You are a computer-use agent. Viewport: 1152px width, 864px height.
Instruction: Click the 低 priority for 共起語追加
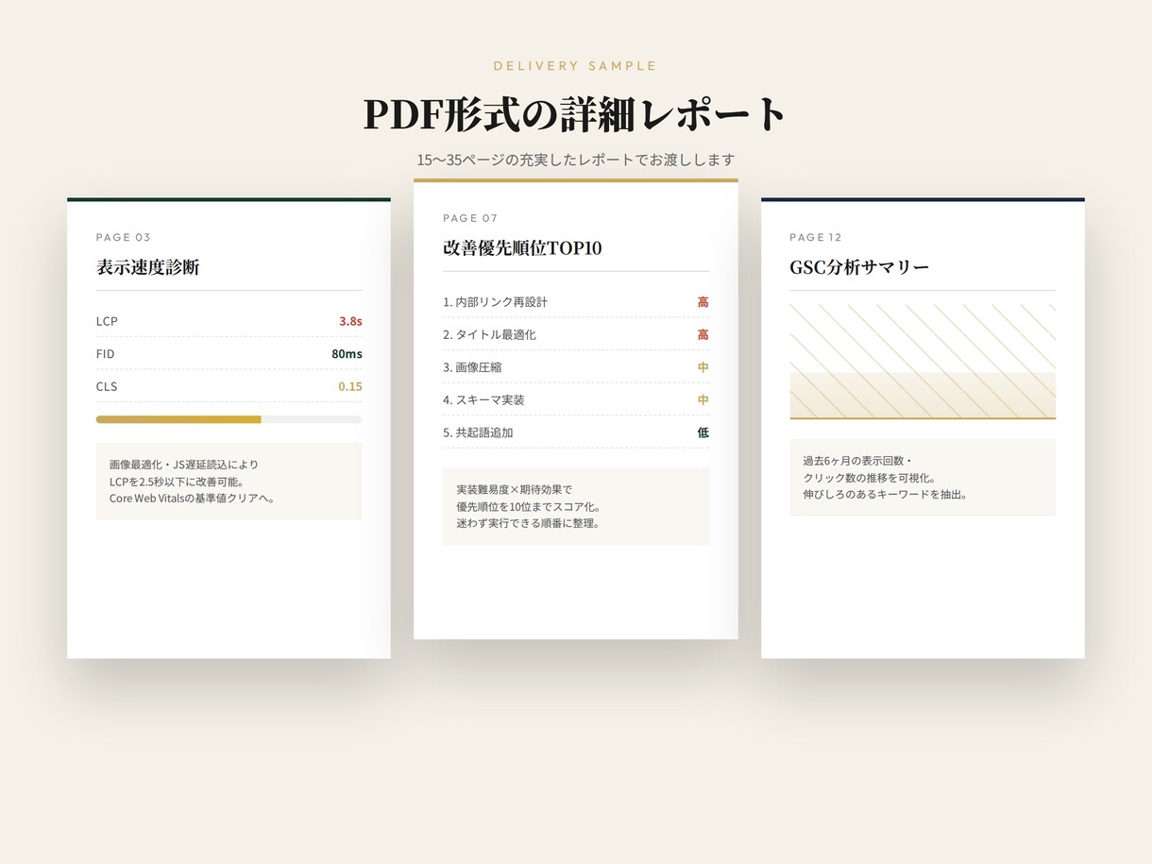tap(703, 432)
